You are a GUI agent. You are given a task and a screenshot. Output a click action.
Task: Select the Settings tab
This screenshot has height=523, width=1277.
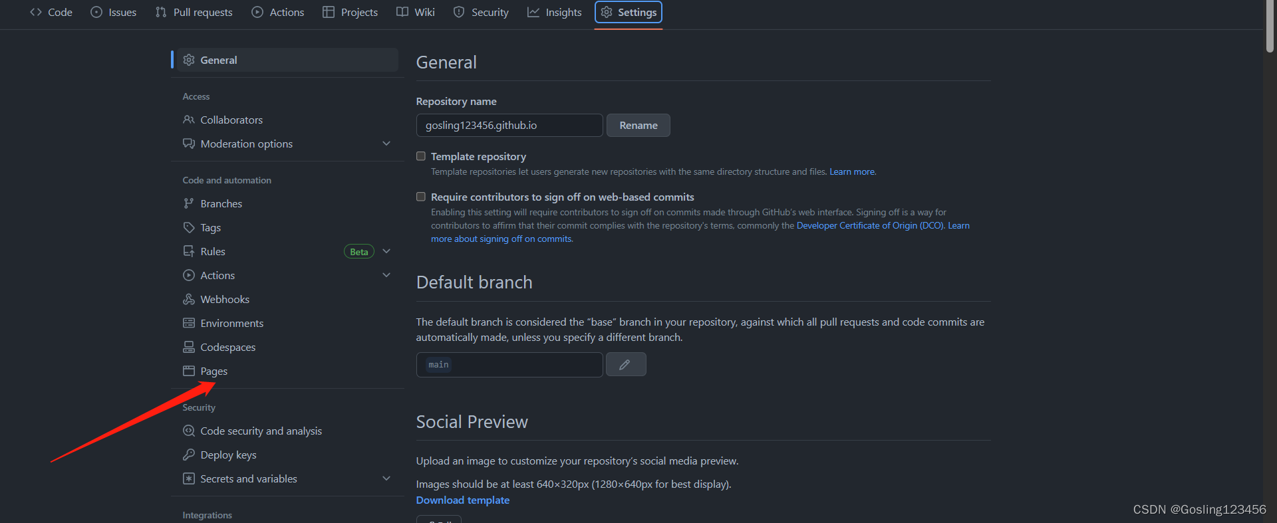click(629, 12)
